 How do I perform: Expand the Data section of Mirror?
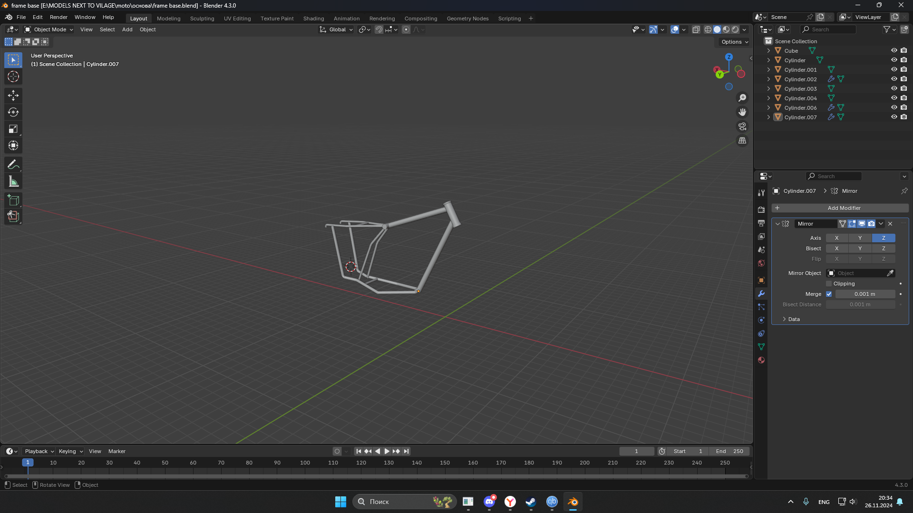tap(791, 319)
